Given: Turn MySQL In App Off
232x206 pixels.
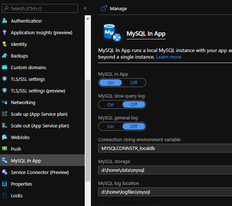Looking at the screenshot, I should 134,83.
